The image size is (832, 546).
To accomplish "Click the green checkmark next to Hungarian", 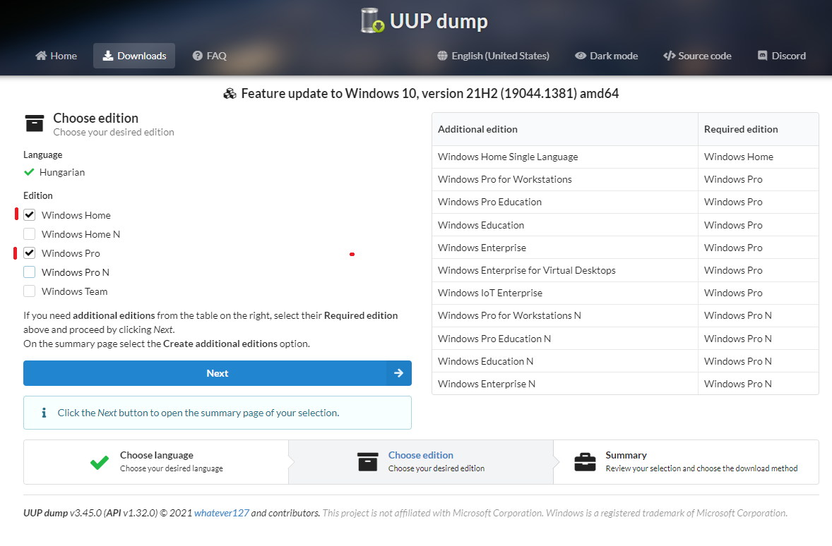I will pyautogui.click(x=29, y=172).
